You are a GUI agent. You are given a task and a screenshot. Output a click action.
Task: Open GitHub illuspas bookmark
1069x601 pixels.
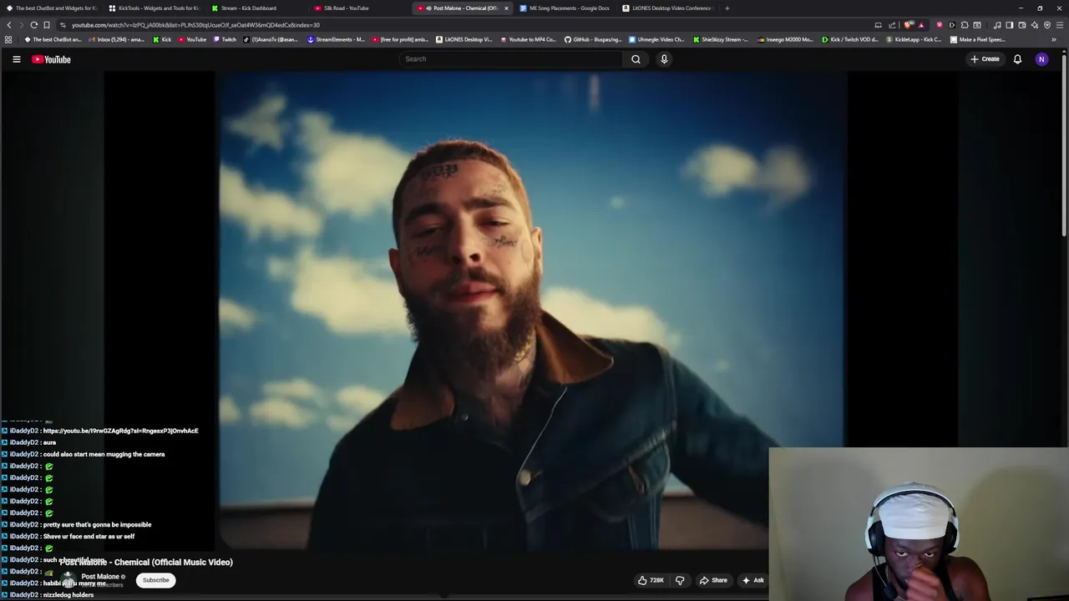click(x=592, y=39)
